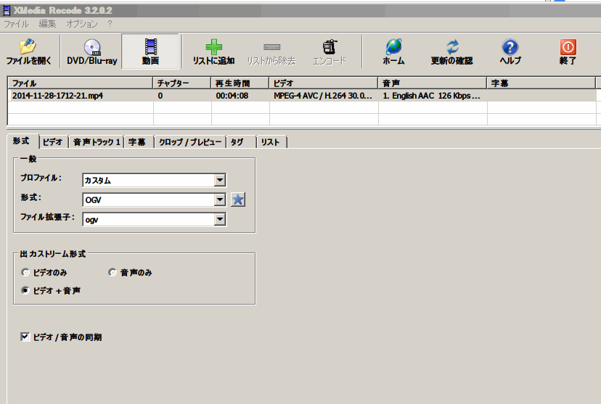Open the ホーム globe icon
Image resolution: width=601 pixels, height=404 pixels.
click(x=393, y=51)
